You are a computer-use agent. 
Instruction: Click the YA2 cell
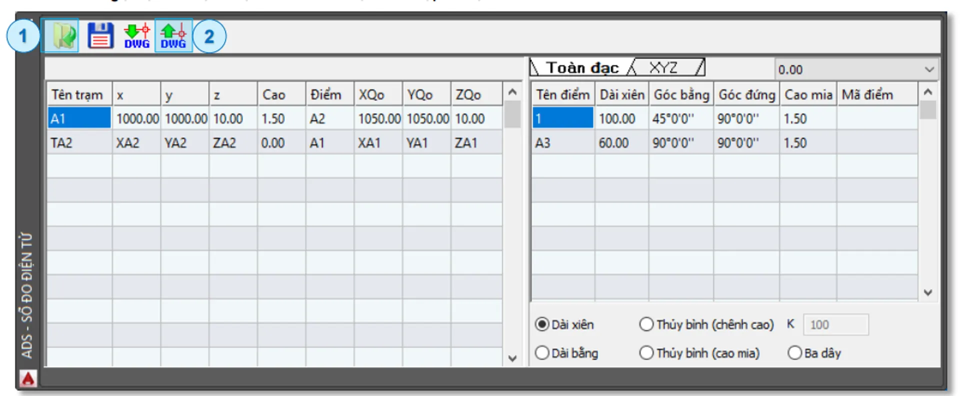pyautogui.click(x=185, y=143)
